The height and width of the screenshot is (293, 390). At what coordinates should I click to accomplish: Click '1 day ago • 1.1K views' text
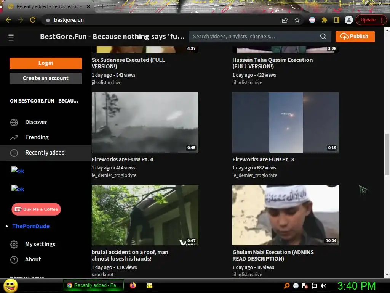(114, 267)
